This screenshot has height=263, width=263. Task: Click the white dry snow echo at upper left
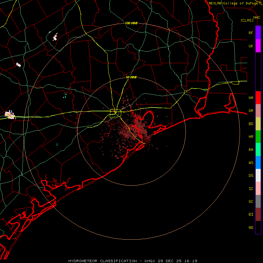pos(19,65)
